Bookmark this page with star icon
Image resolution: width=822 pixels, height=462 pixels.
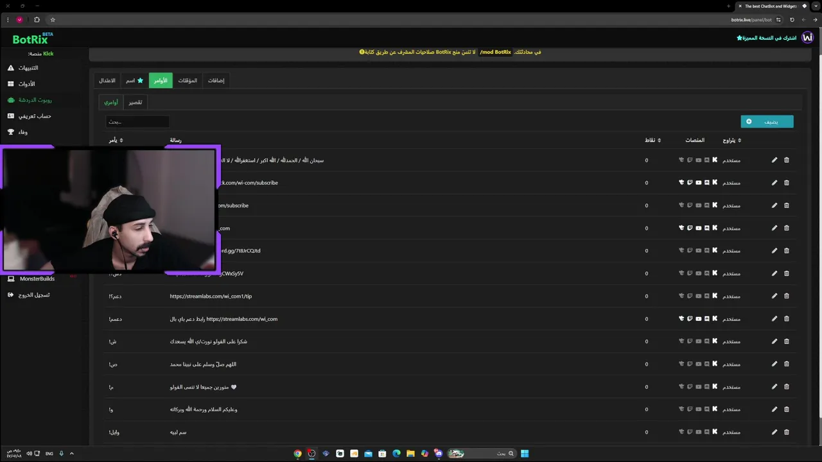53,20
